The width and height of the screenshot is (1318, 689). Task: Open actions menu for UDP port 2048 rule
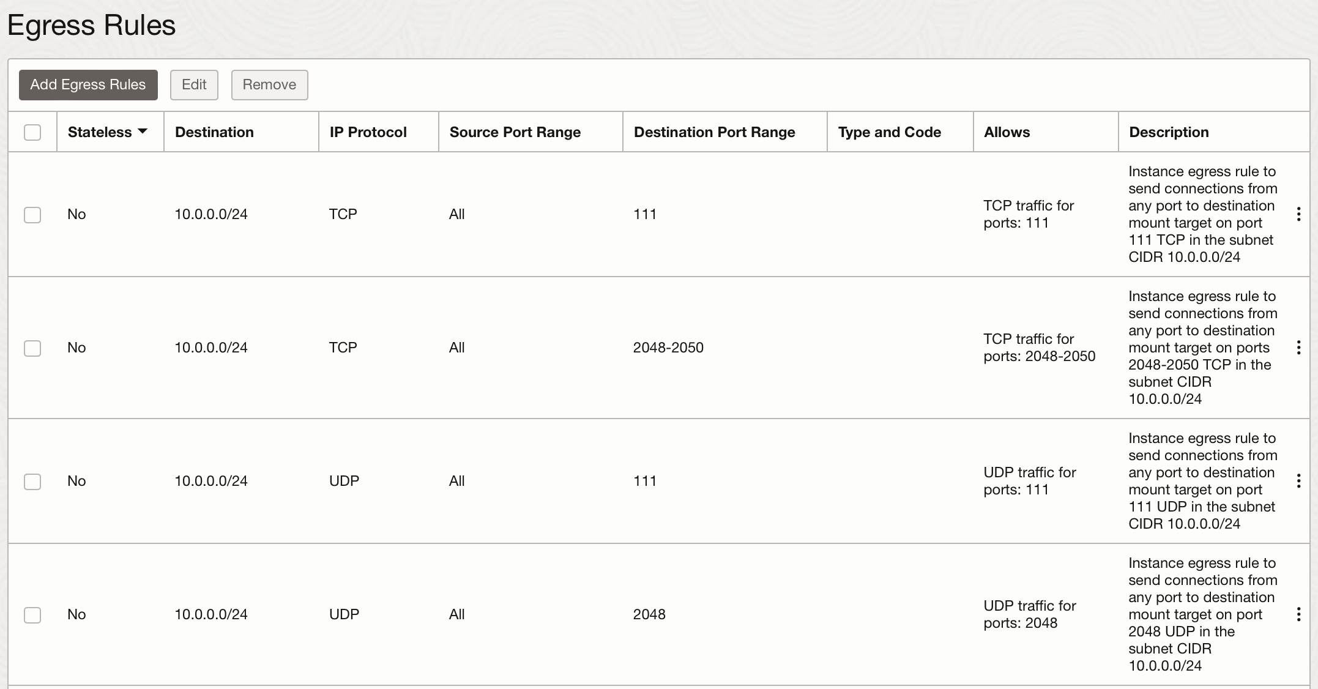[x=1298, y=614]
